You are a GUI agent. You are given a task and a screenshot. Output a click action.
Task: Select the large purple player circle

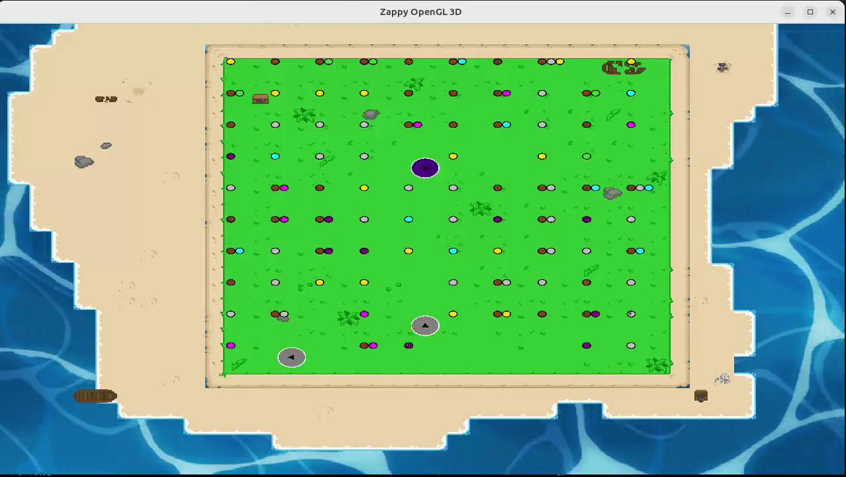pos(425,168)
